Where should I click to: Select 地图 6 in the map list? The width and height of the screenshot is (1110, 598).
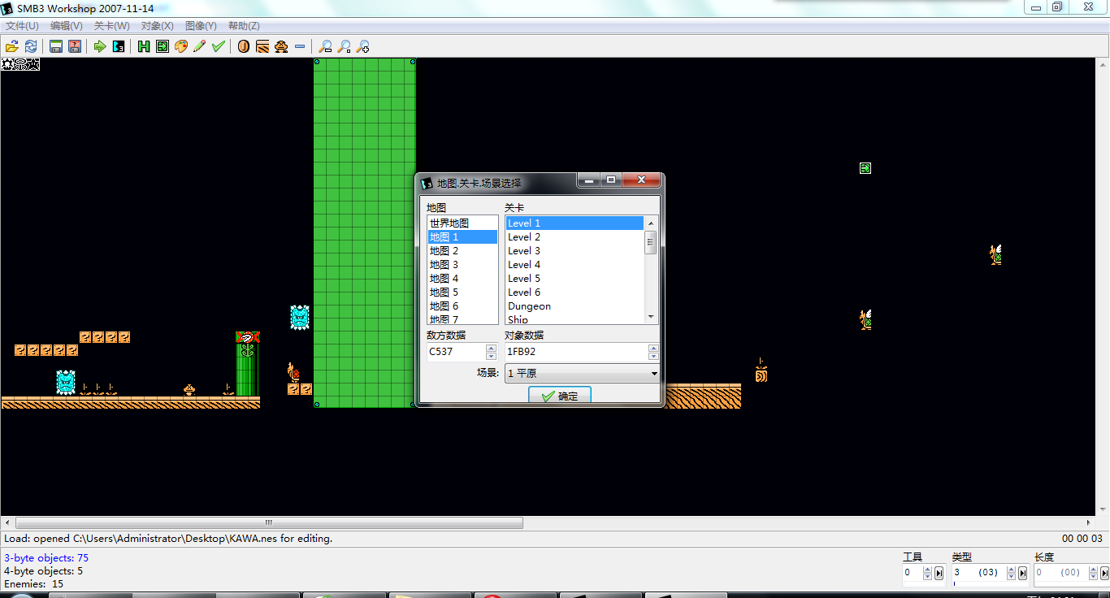click(462, 306)
